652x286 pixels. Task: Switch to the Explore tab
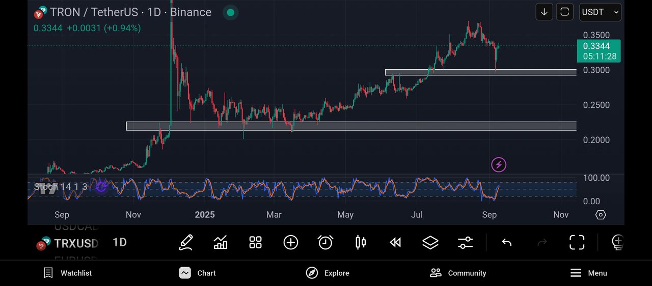pyautogui.click(x=328, y=273)
